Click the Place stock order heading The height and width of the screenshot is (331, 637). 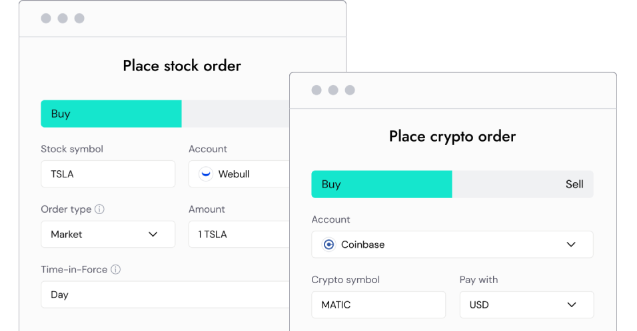pos(182,66)
